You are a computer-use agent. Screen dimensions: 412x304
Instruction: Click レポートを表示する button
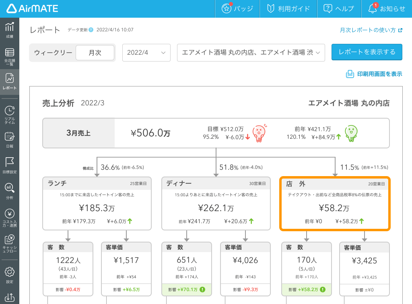367,52
